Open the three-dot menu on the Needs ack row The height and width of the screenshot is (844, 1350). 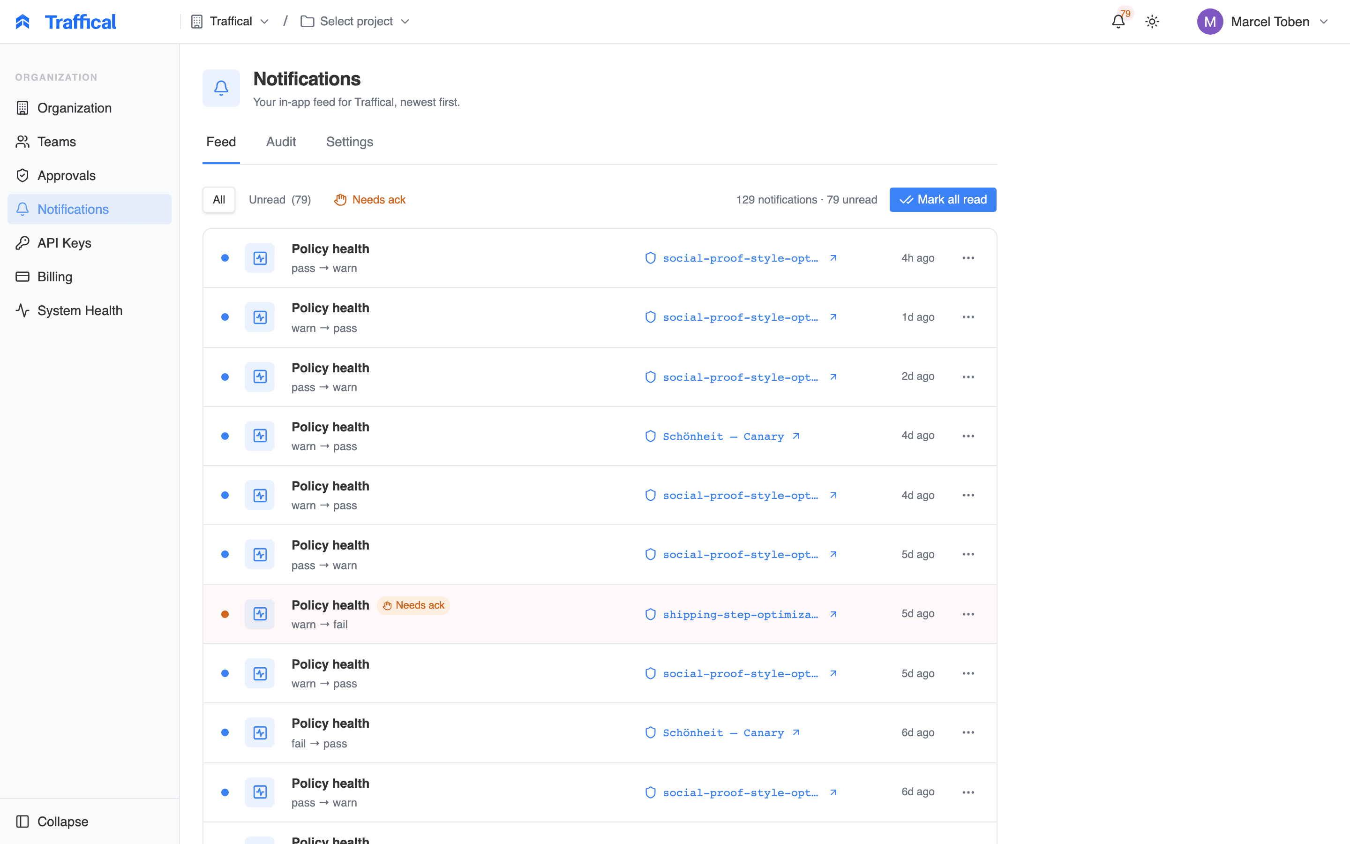tap(968, 614)
